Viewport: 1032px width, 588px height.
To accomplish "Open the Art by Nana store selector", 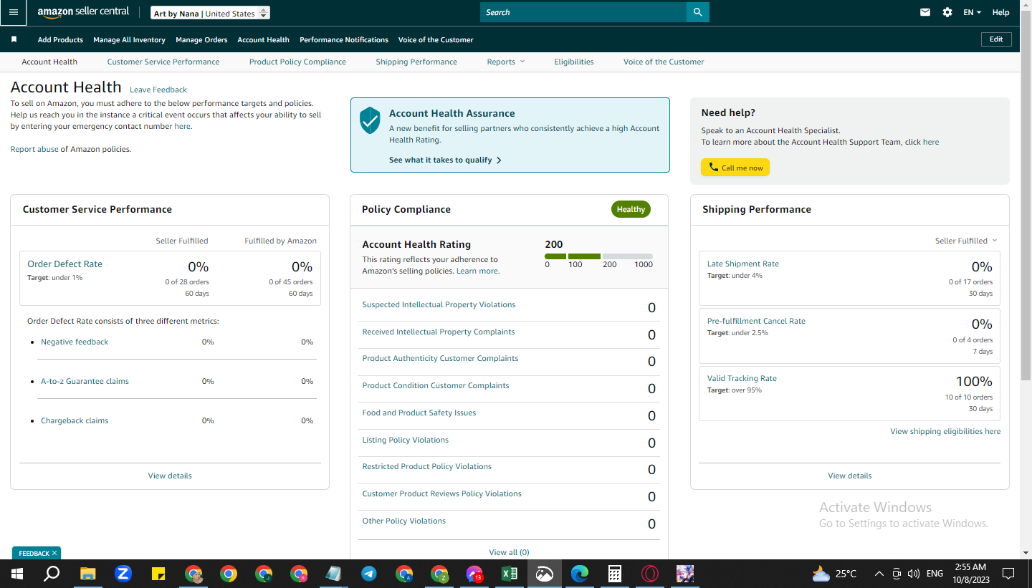I will [211, 14].
